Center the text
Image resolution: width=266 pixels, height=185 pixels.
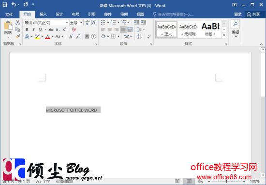coord(110,29)
